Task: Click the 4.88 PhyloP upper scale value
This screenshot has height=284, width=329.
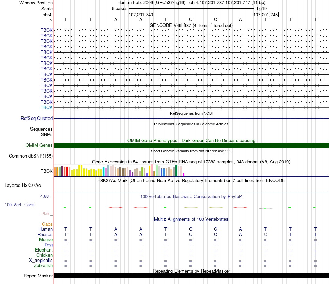Action: click(x=44, y=196)
